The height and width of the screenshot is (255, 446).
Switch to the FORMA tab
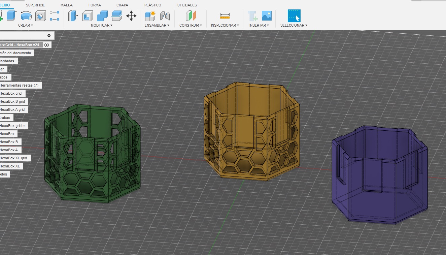(95, 5)
